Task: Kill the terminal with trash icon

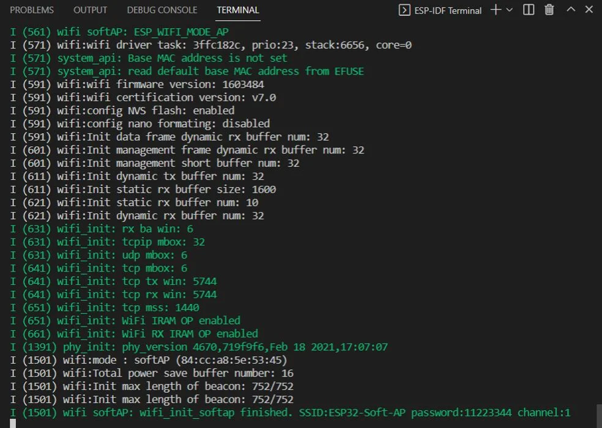Action: (x=549, y=10)
